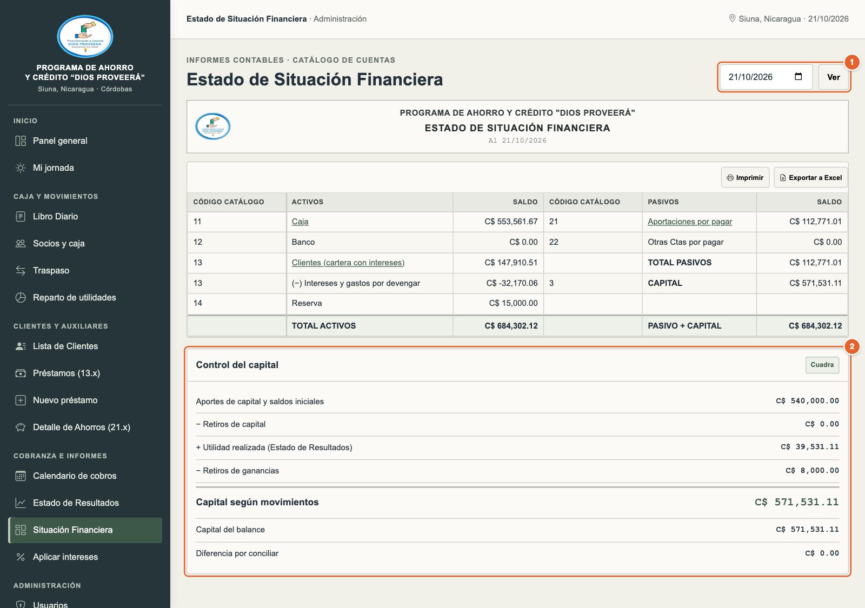This screenshot has height=608, width=865.
Task: Click the logo in the report header
Action: pyautogui.click(x=212, y=126)
